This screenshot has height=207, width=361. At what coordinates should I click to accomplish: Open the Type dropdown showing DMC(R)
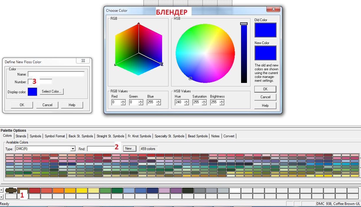[x=73, y=149]
